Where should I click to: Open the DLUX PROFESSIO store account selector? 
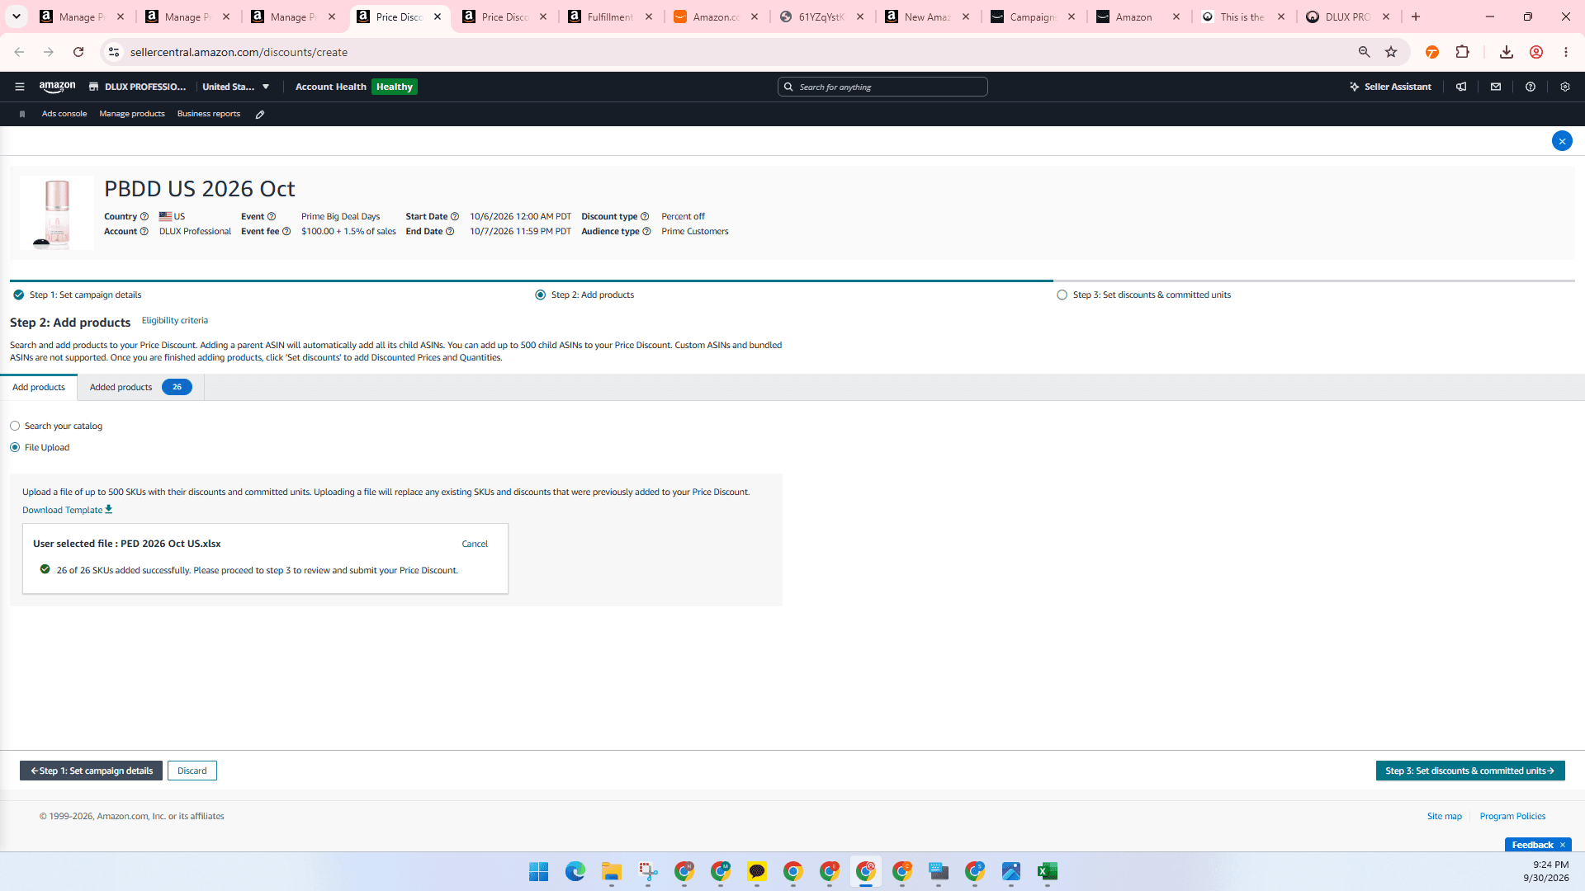click(137, 87)
